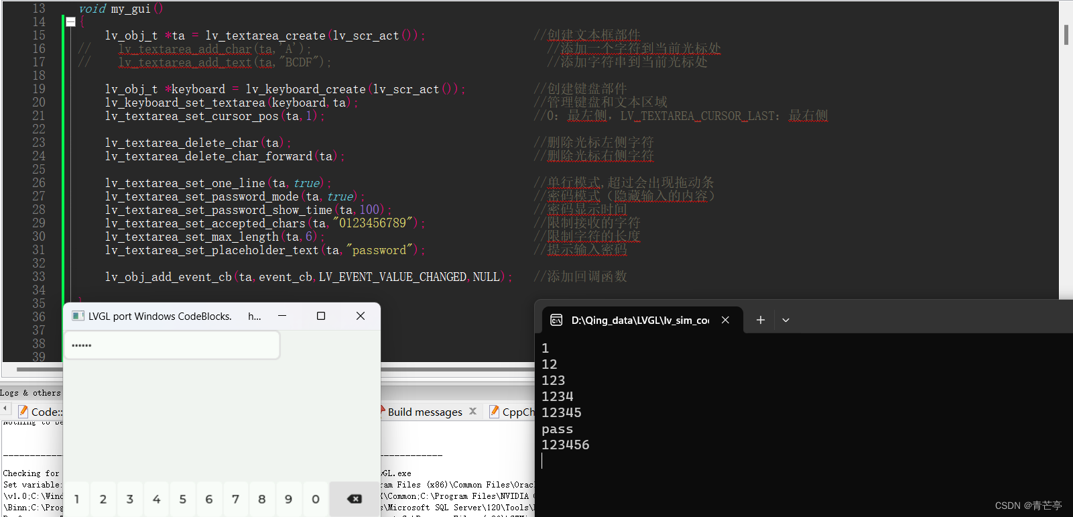The image size is (1073, 517).
Task: Click the log tabs left scroll arrow
Action: click(x=5, y=408)
